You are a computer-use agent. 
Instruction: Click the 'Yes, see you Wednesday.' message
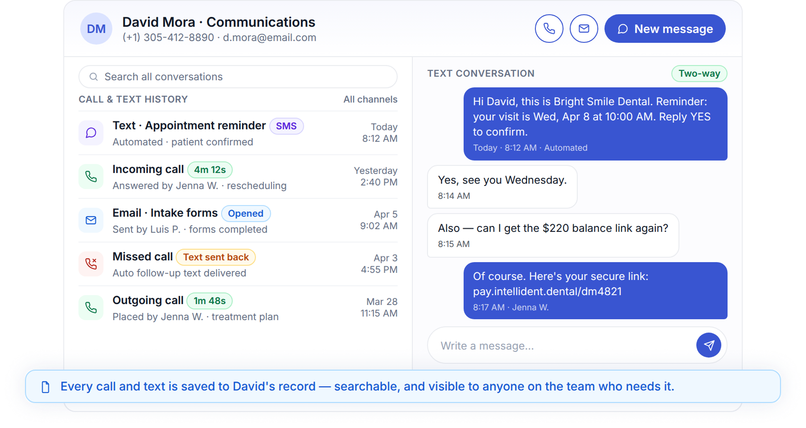(x=502, y=187)
